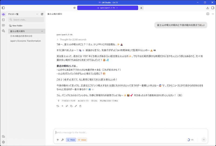Click the continue arrow under the response
This screenshot has width=216, height=146.
(62, 106)
